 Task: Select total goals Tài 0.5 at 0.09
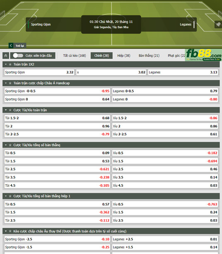coord(57,153)
